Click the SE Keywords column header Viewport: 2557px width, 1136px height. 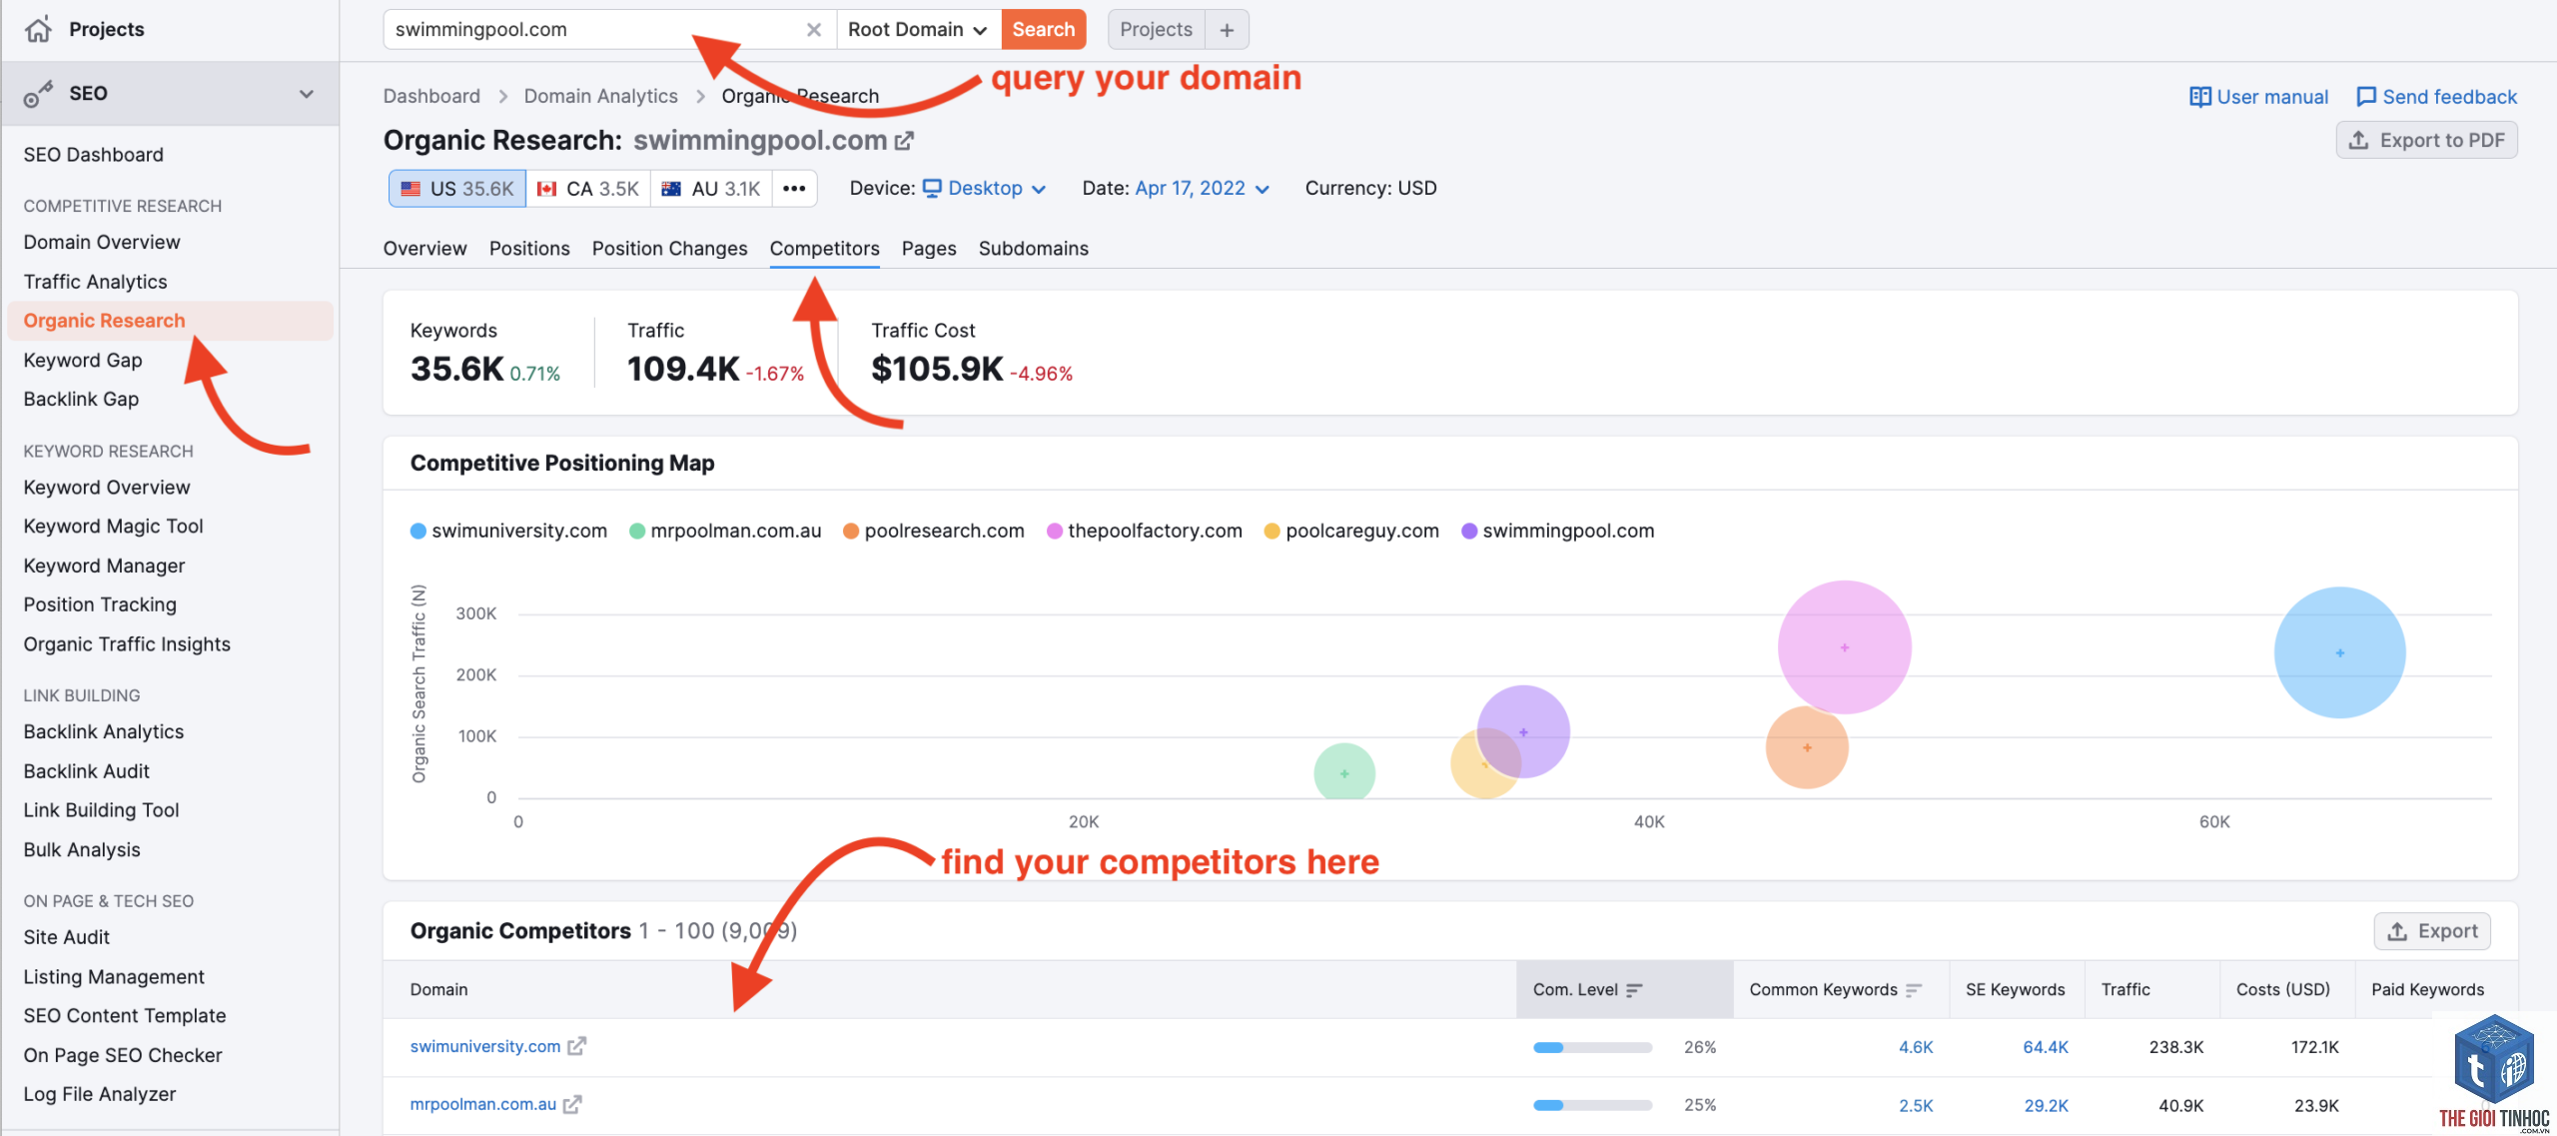pyautogui.click(x=2015, y=990)
